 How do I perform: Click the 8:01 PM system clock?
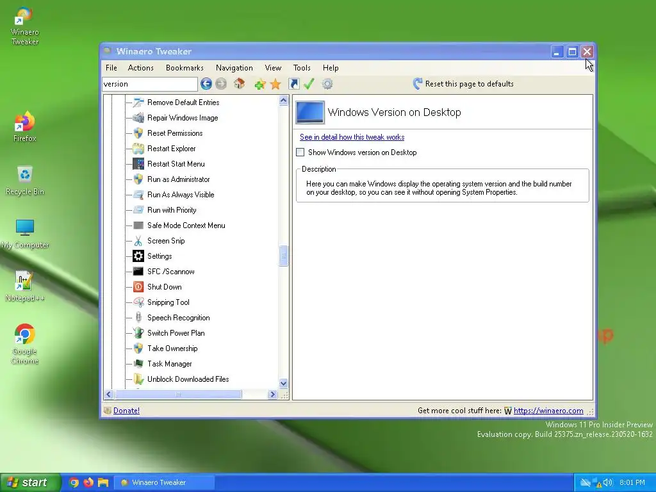point(632,482)
